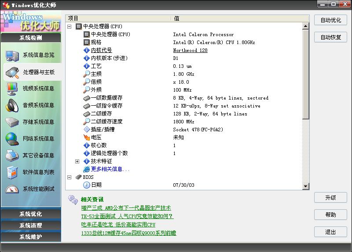This screenshot has width=352, height=252.
Task: Open 其它设备信息 printer icon
Action: 12,156
